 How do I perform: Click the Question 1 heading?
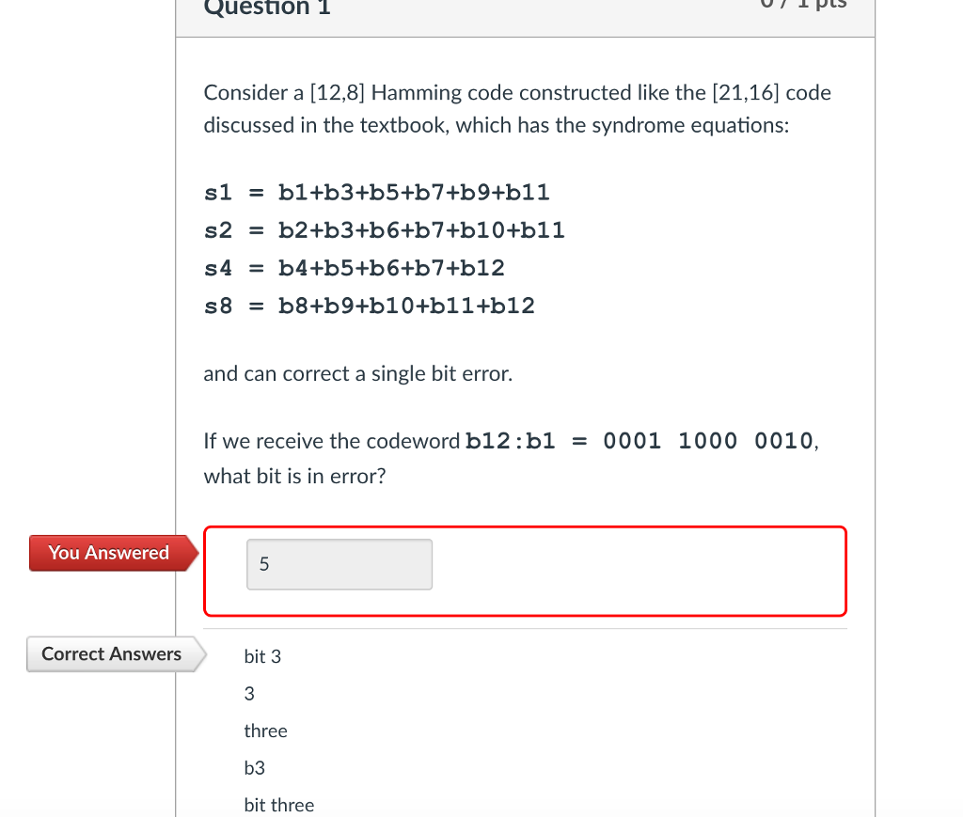pyautogui.click(x=267, y=8)
